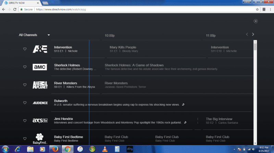Open Firefox from the taskbar

tap(55, 149)
